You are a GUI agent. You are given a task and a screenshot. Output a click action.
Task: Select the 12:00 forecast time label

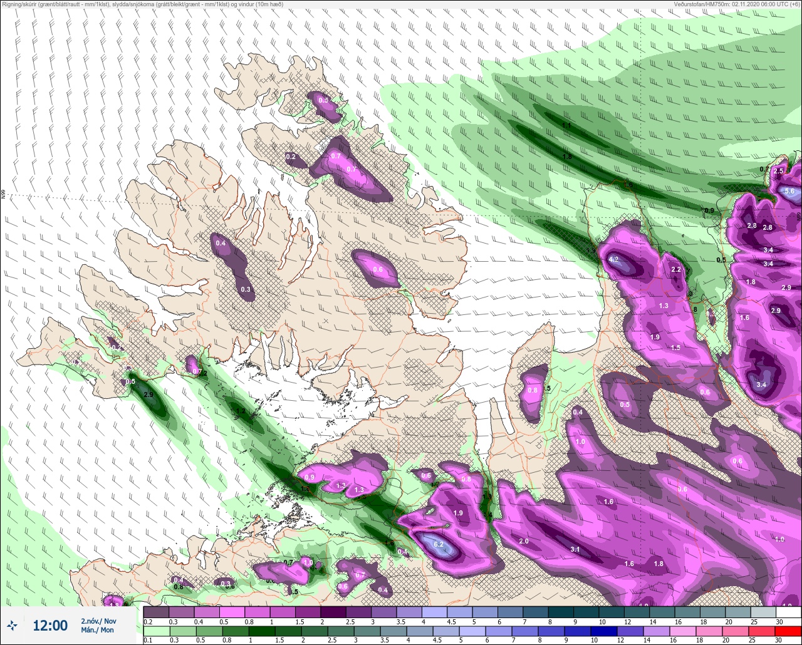point(50,626)
